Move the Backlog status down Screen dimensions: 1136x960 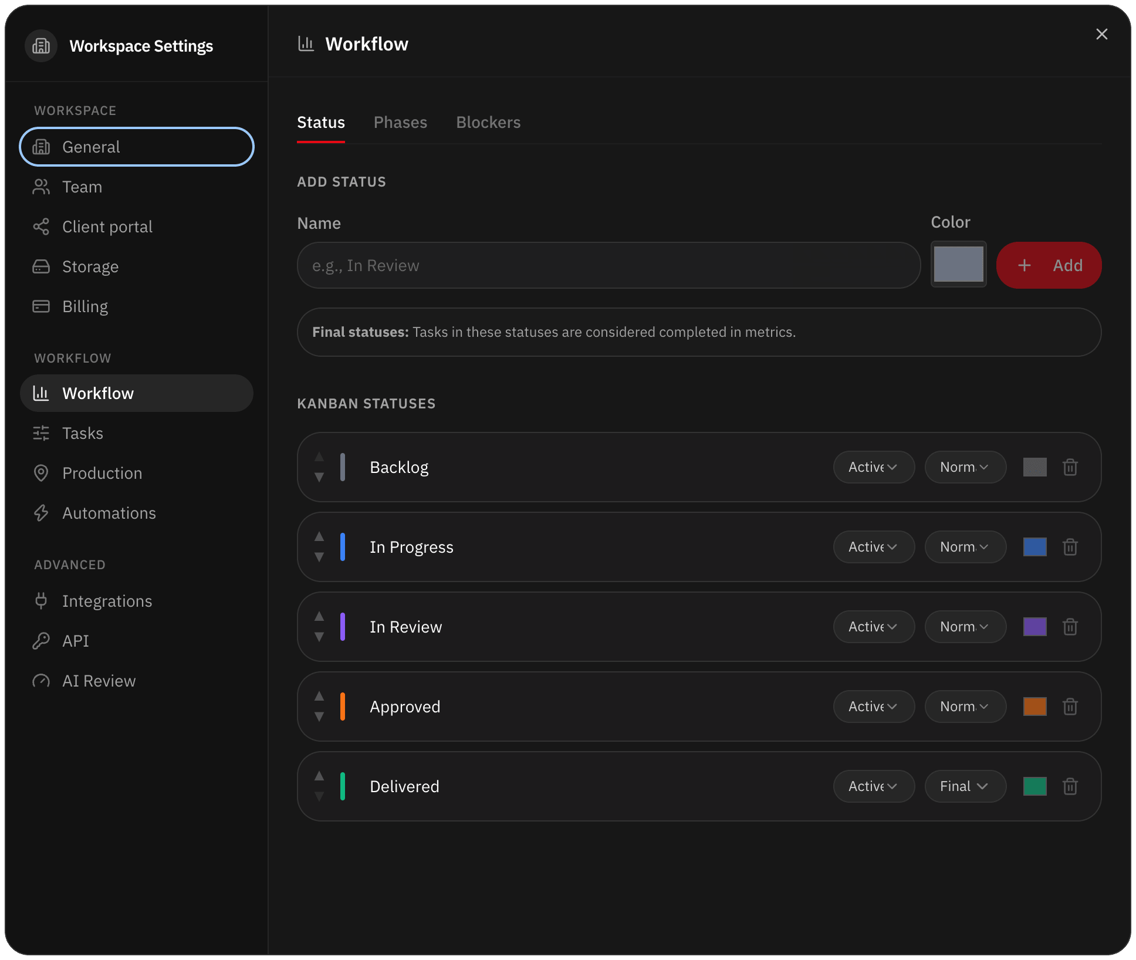[x=319, y=477]
